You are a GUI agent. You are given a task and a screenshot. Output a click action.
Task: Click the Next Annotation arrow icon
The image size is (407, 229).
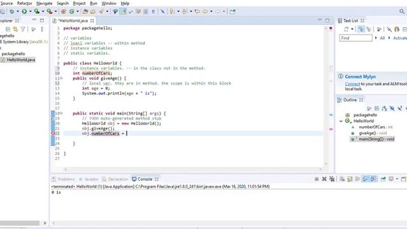(171, 11)
